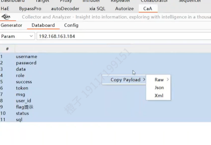Select the sql parameter row
This screenshot has width=211, height=145.
coord(105,120)
